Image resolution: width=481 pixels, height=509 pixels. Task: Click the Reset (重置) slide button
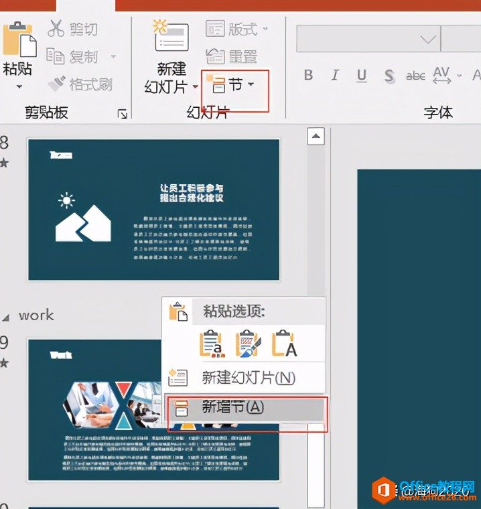[x=232, y=56]
